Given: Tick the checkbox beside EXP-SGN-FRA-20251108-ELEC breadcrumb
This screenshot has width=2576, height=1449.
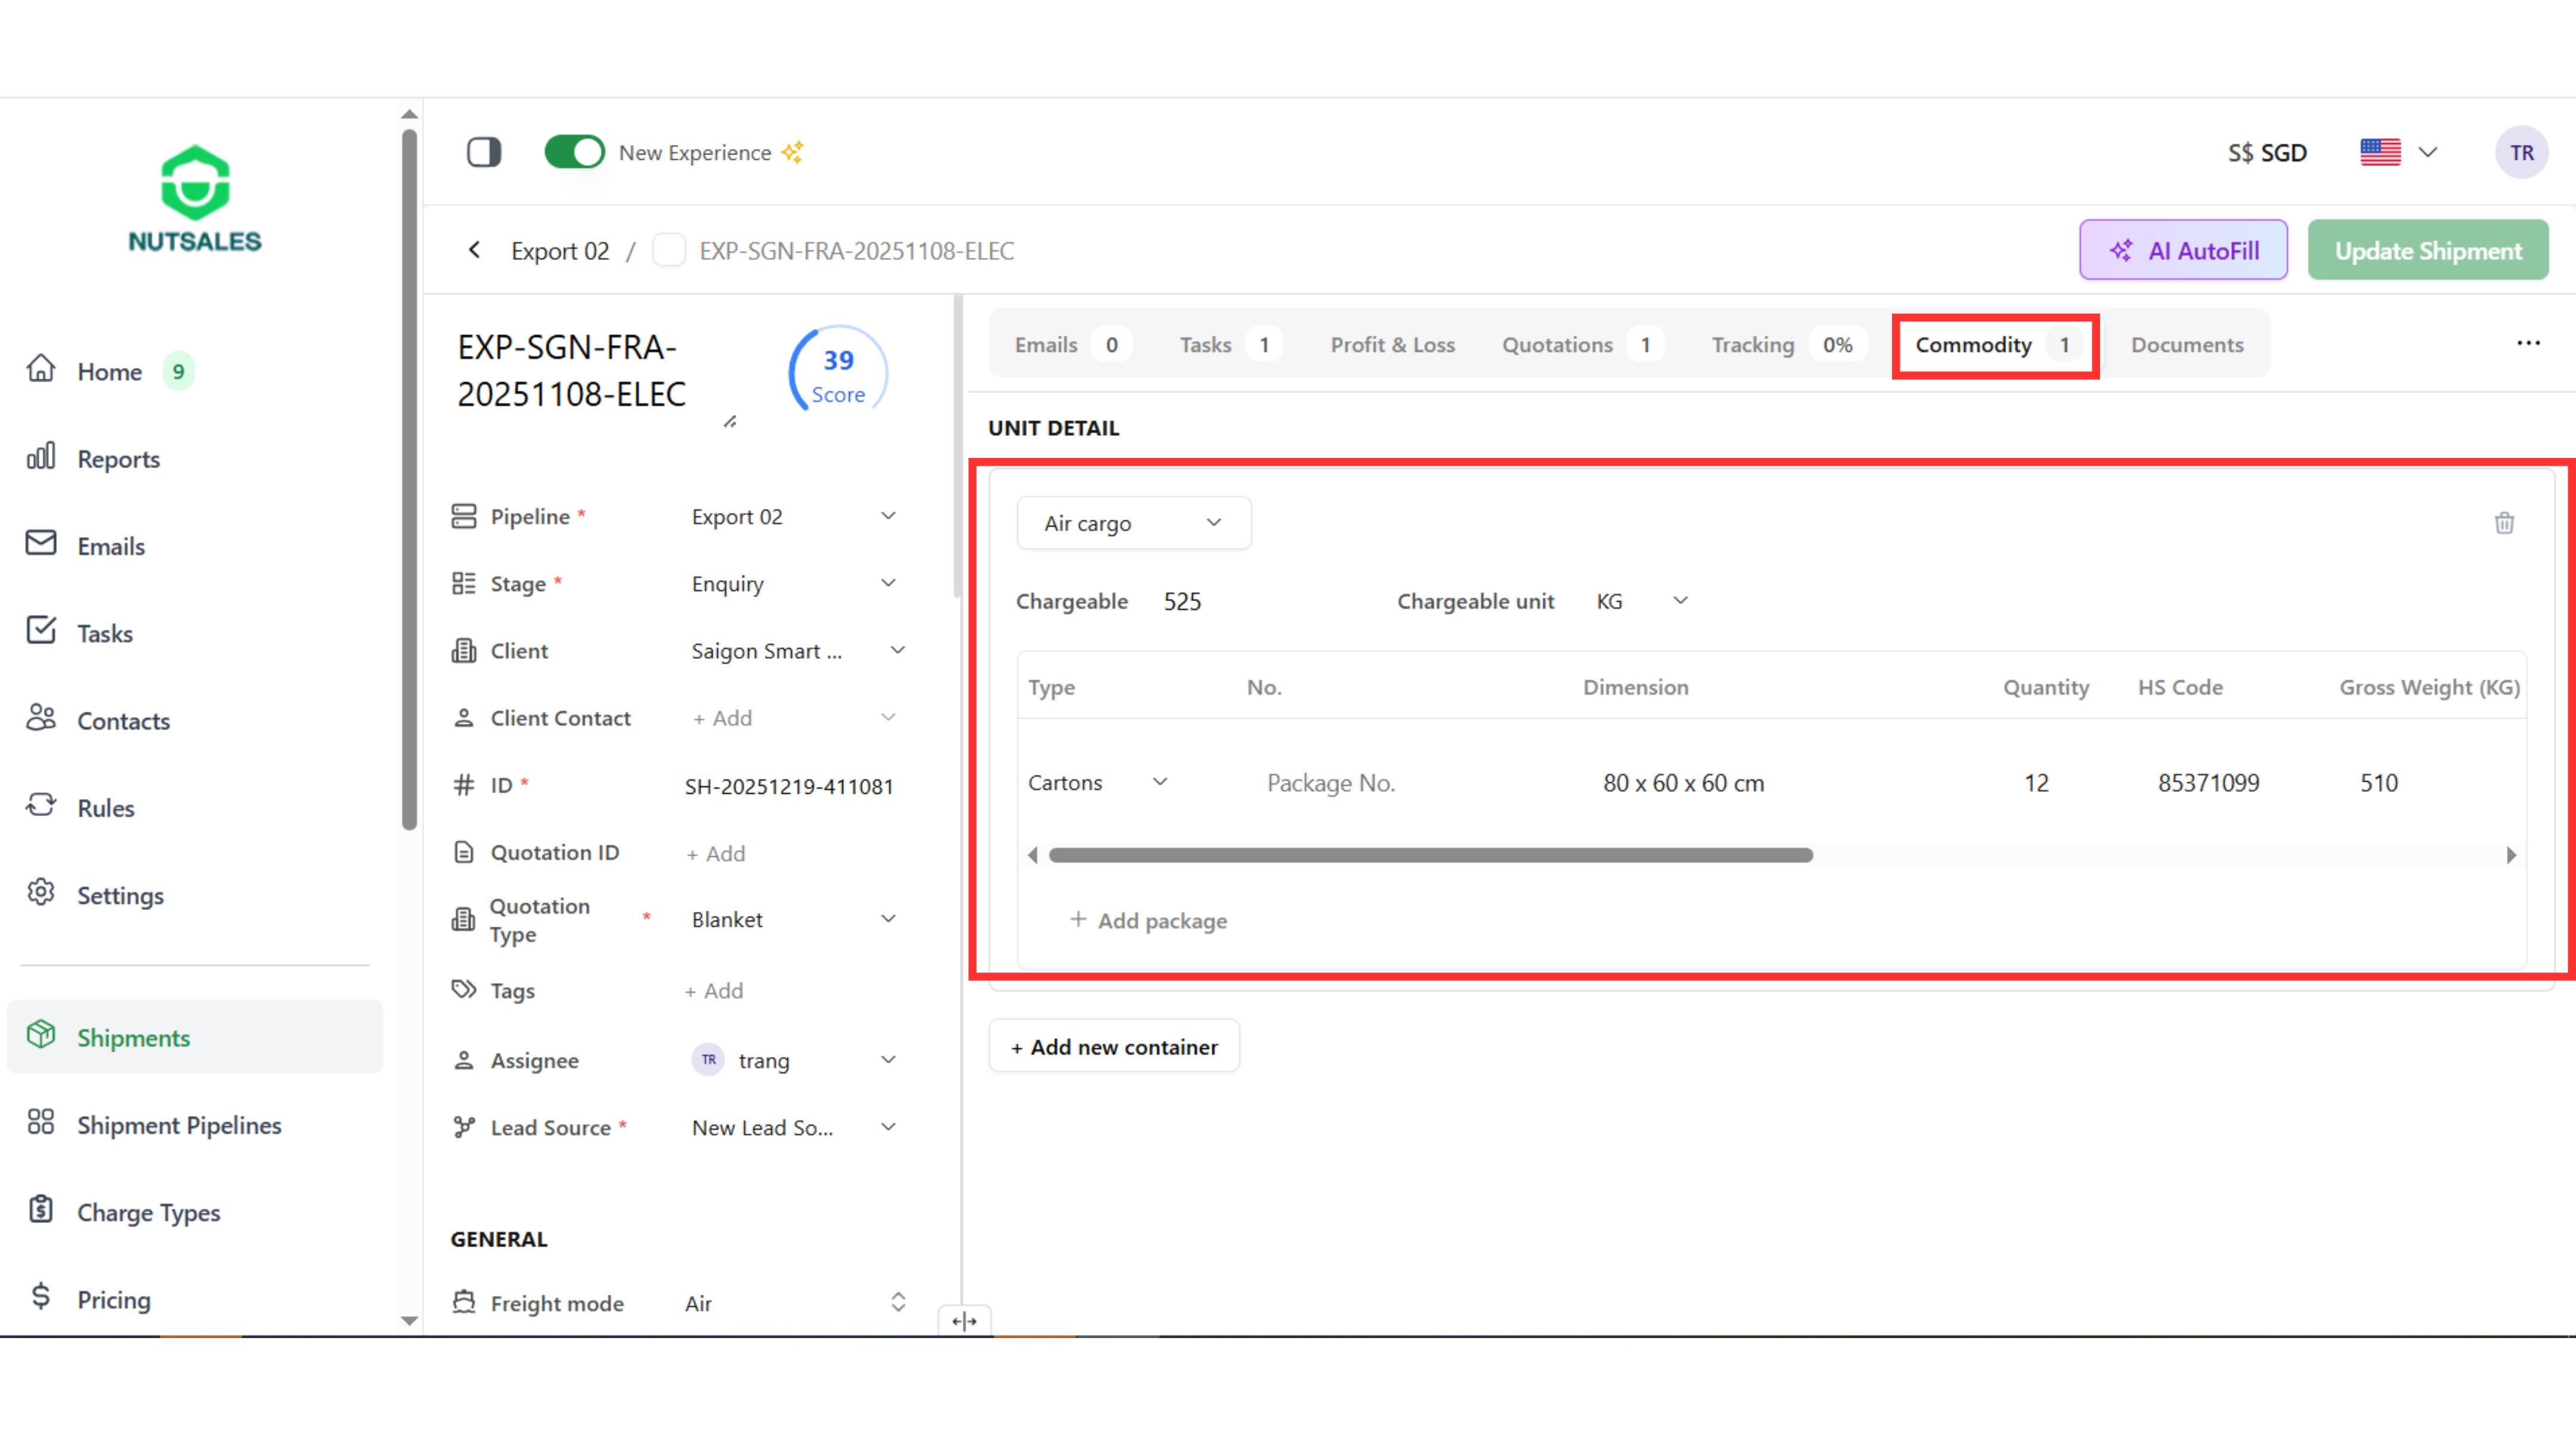Looking at the screenshot, I should pyautogui.click(x=668, y=250).
